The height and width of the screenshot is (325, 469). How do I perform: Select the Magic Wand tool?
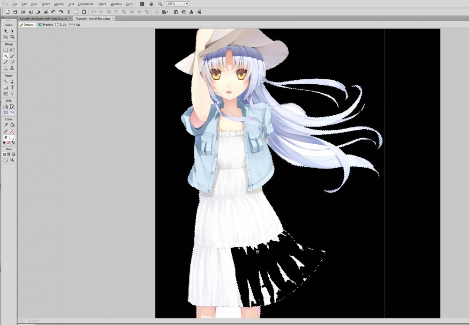pos(6,56)
